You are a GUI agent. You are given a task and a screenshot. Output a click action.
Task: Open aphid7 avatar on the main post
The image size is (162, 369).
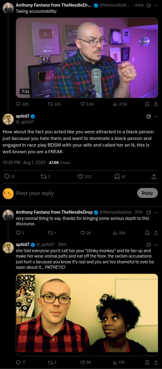[x=8, y=119]
